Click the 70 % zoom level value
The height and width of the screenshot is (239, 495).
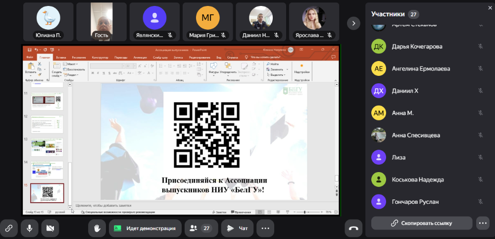(x=328, y=212)
